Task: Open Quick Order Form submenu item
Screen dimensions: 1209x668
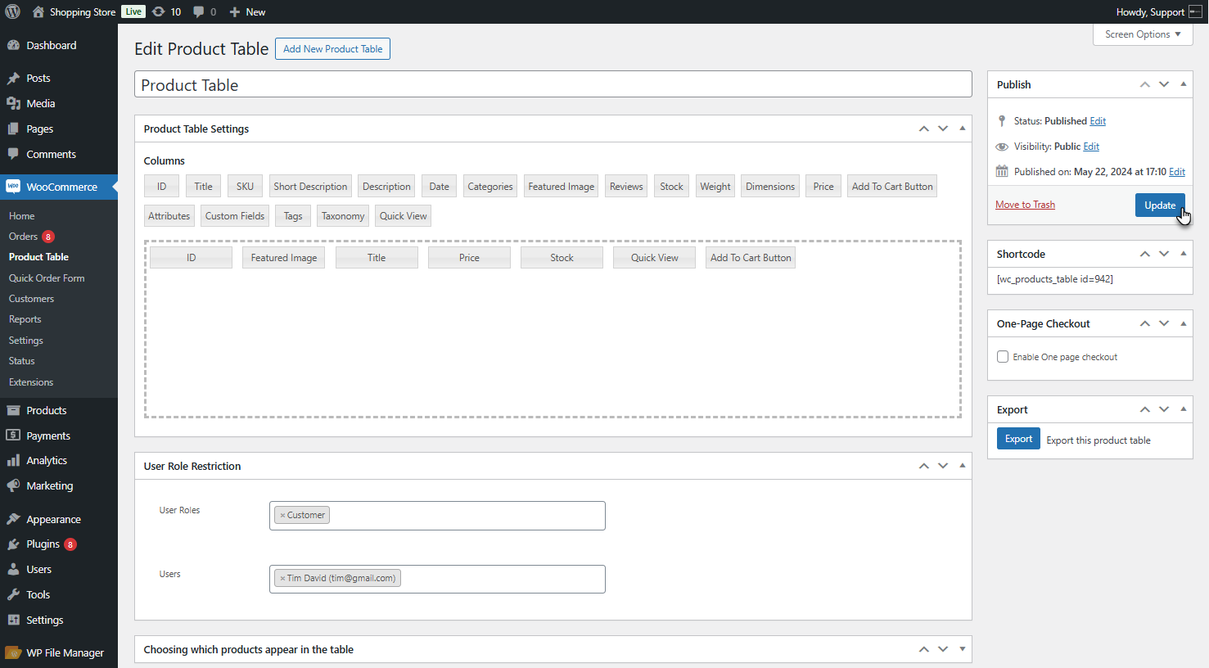Action: [x=47, y=278]
